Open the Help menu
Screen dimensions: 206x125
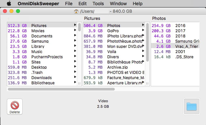tap(137, 4)
